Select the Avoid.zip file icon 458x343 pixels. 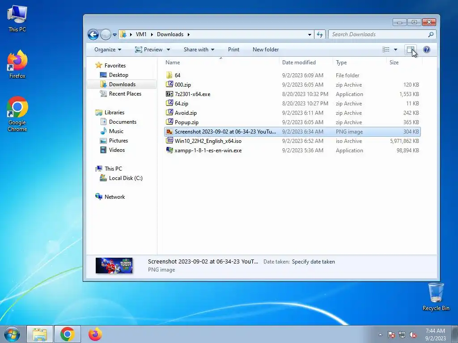coord(169,113)
